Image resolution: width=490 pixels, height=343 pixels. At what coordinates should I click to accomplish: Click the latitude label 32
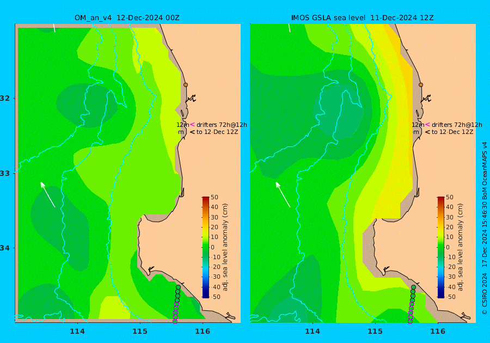tap(5, 98)
